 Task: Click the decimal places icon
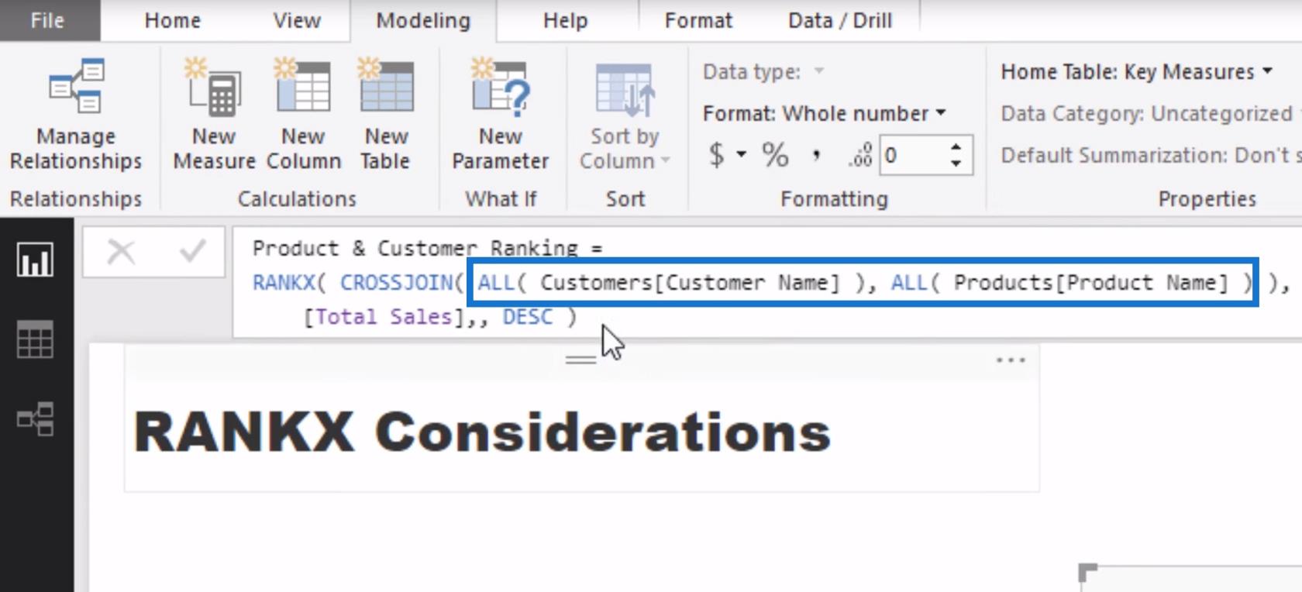pos(860,155)
